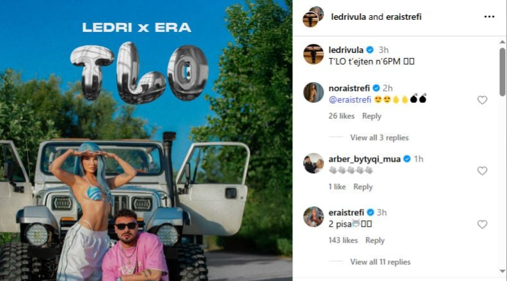Open the eraistrefi profile link in the post header

click(x=403, y=17)
